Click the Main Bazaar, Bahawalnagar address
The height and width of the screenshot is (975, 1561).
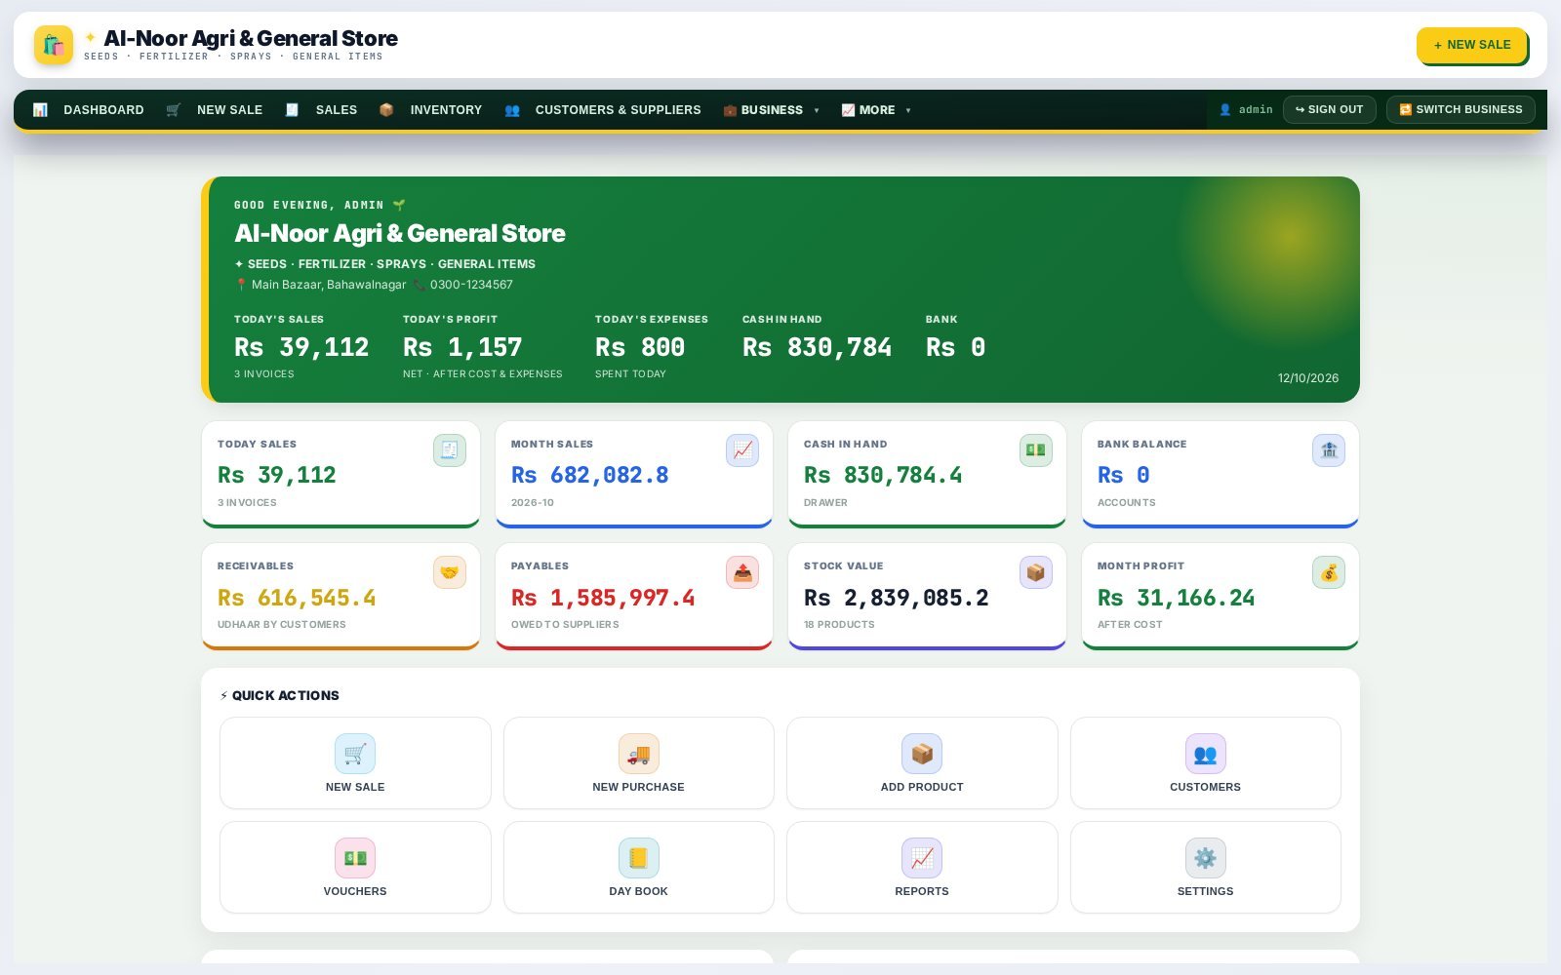coord(329,285)
